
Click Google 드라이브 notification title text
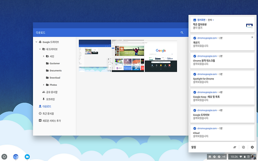pos(201,115)
